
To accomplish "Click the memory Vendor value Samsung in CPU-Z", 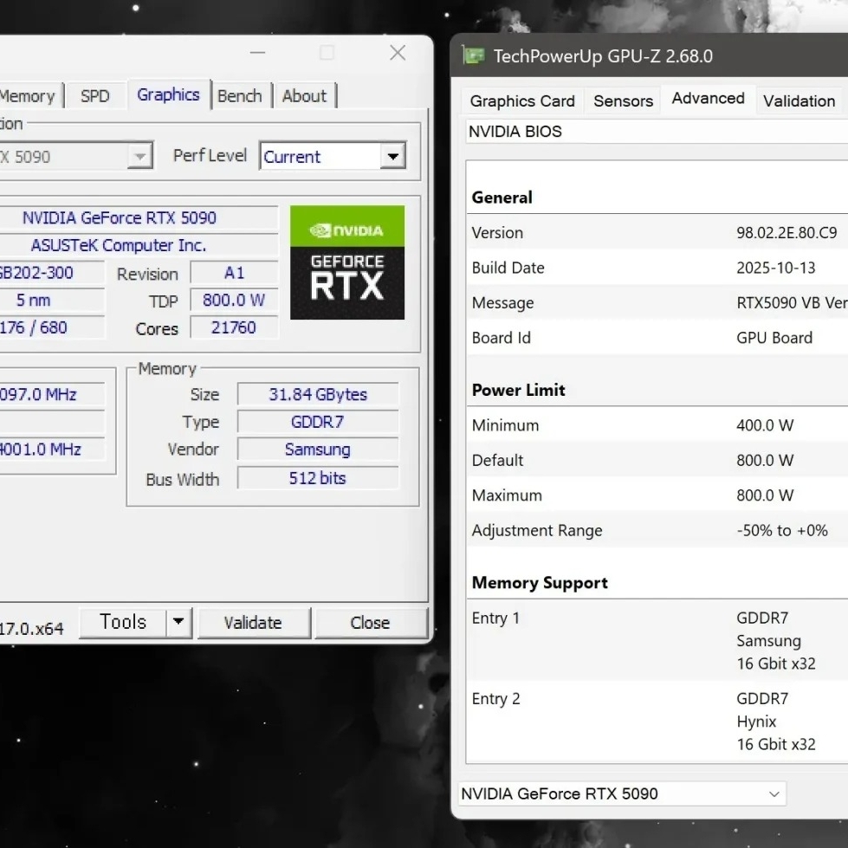I will click(x=318, y=450).
